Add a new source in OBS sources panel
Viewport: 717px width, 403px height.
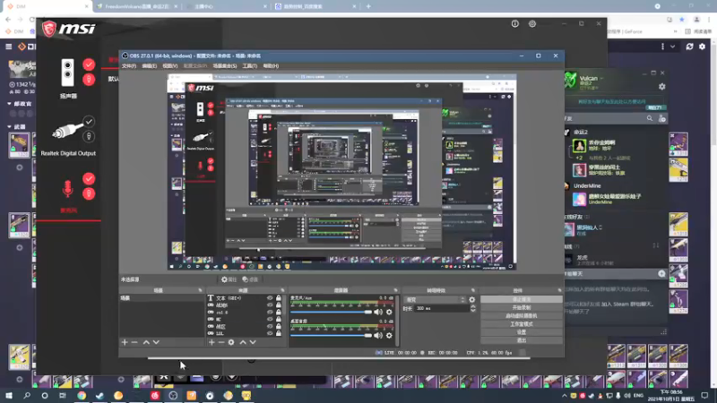(212, 342)
